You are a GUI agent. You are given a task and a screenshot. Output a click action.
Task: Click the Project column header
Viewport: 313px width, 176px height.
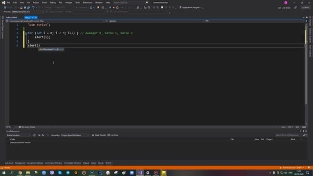(269, 139)
